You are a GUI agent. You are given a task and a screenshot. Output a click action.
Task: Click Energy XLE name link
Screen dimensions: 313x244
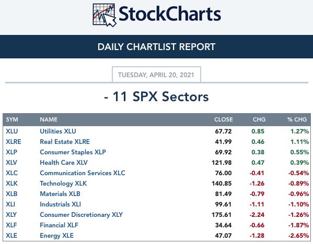click(56, 236)
